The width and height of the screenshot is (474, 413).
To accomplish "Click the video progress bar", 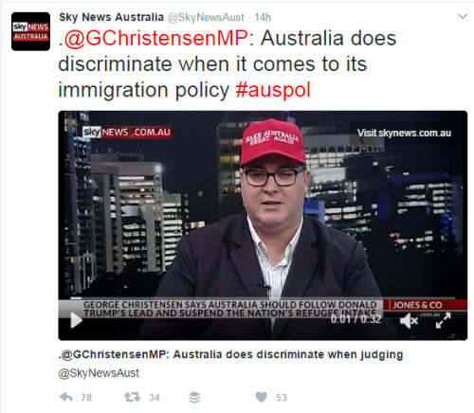I will 263,297.
